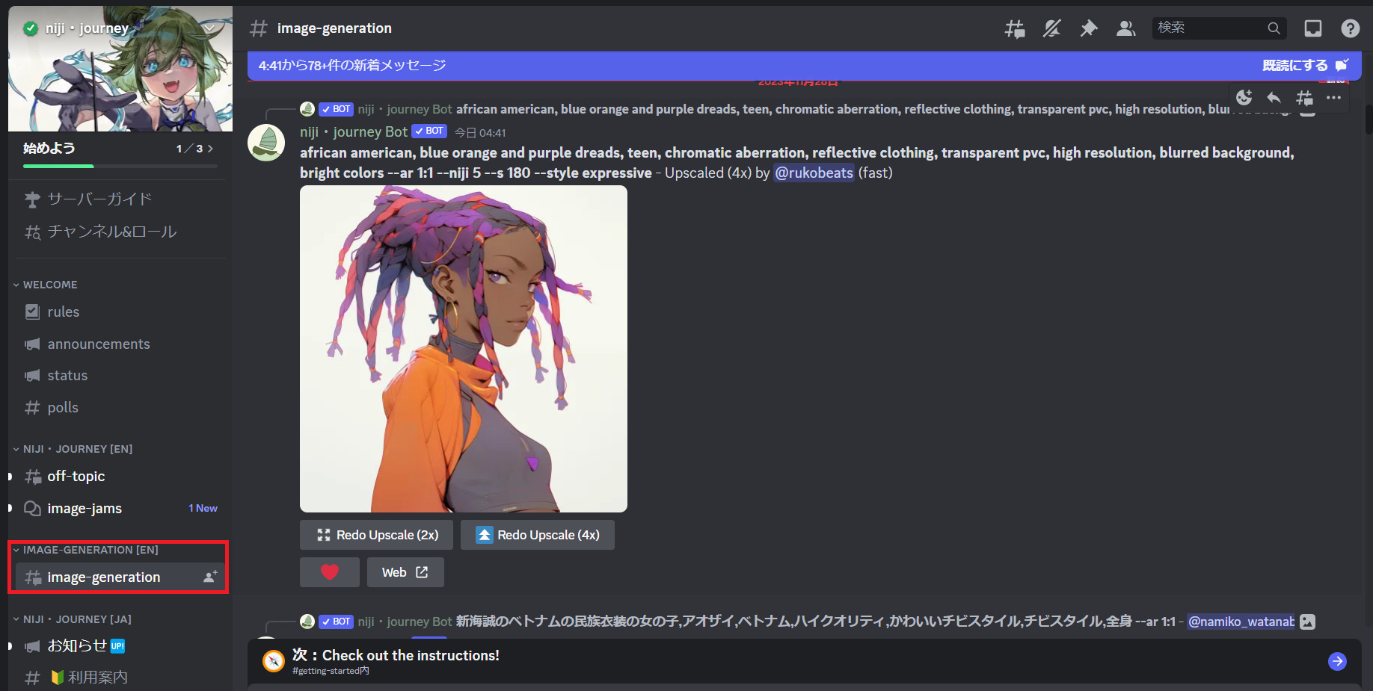Open more options three-dots on message
Screen dimensions: 1373x691
(1333, 98)
